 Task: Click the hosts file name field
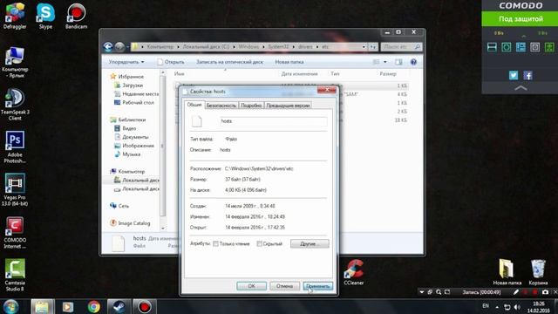273,121
